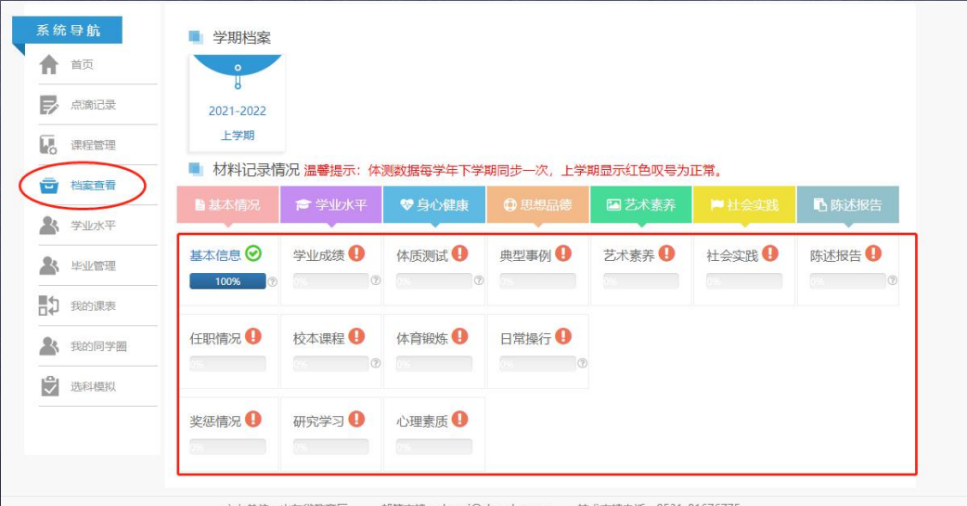Click green checkmark next to 基本信息
Image resolution: width=967 pixels, height=506 pixels.
254,254
